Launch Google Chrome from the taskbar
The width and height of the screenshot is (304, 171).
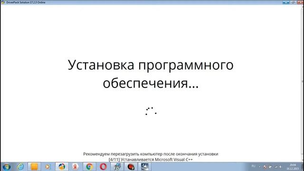click(89, 167)
